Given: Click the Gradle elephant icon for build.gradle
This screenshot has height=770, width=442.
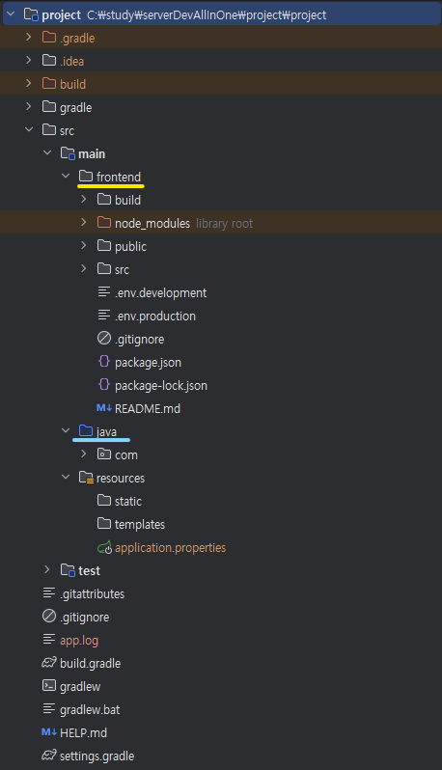Looking at the screenshot, I should click(x=49, y=663).
